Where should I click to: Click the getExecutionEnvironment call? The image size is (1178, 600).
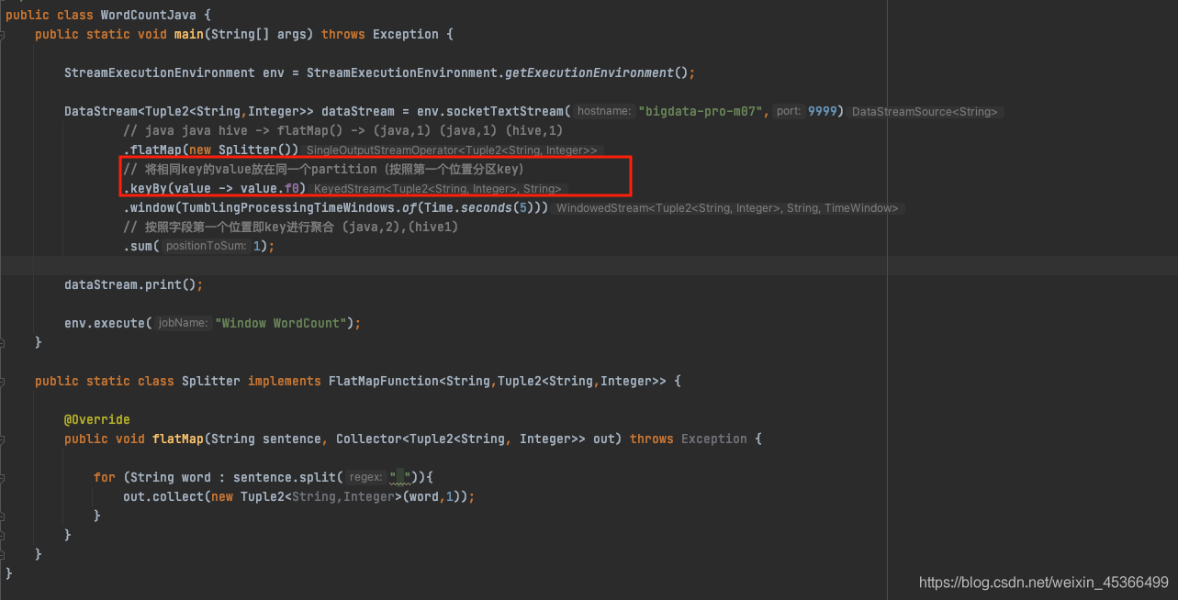[x=589, y=72]
